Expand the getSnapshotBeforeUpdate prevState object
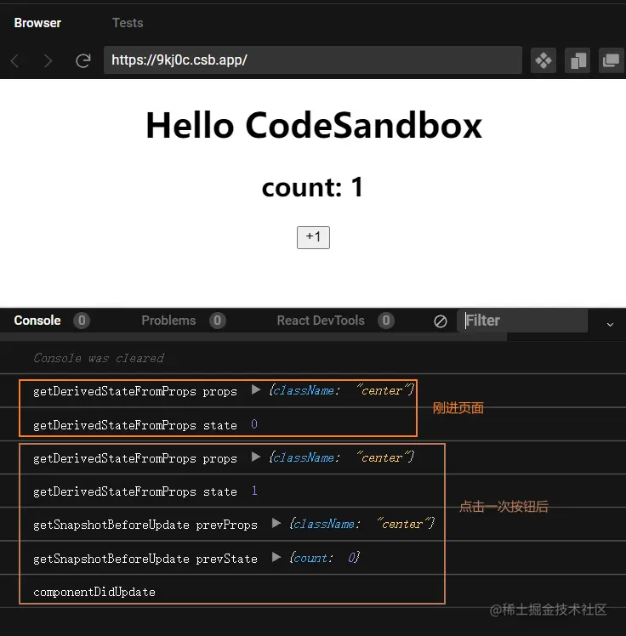The width and height of the screenshot is (626, 636). [x=276, y=557]
